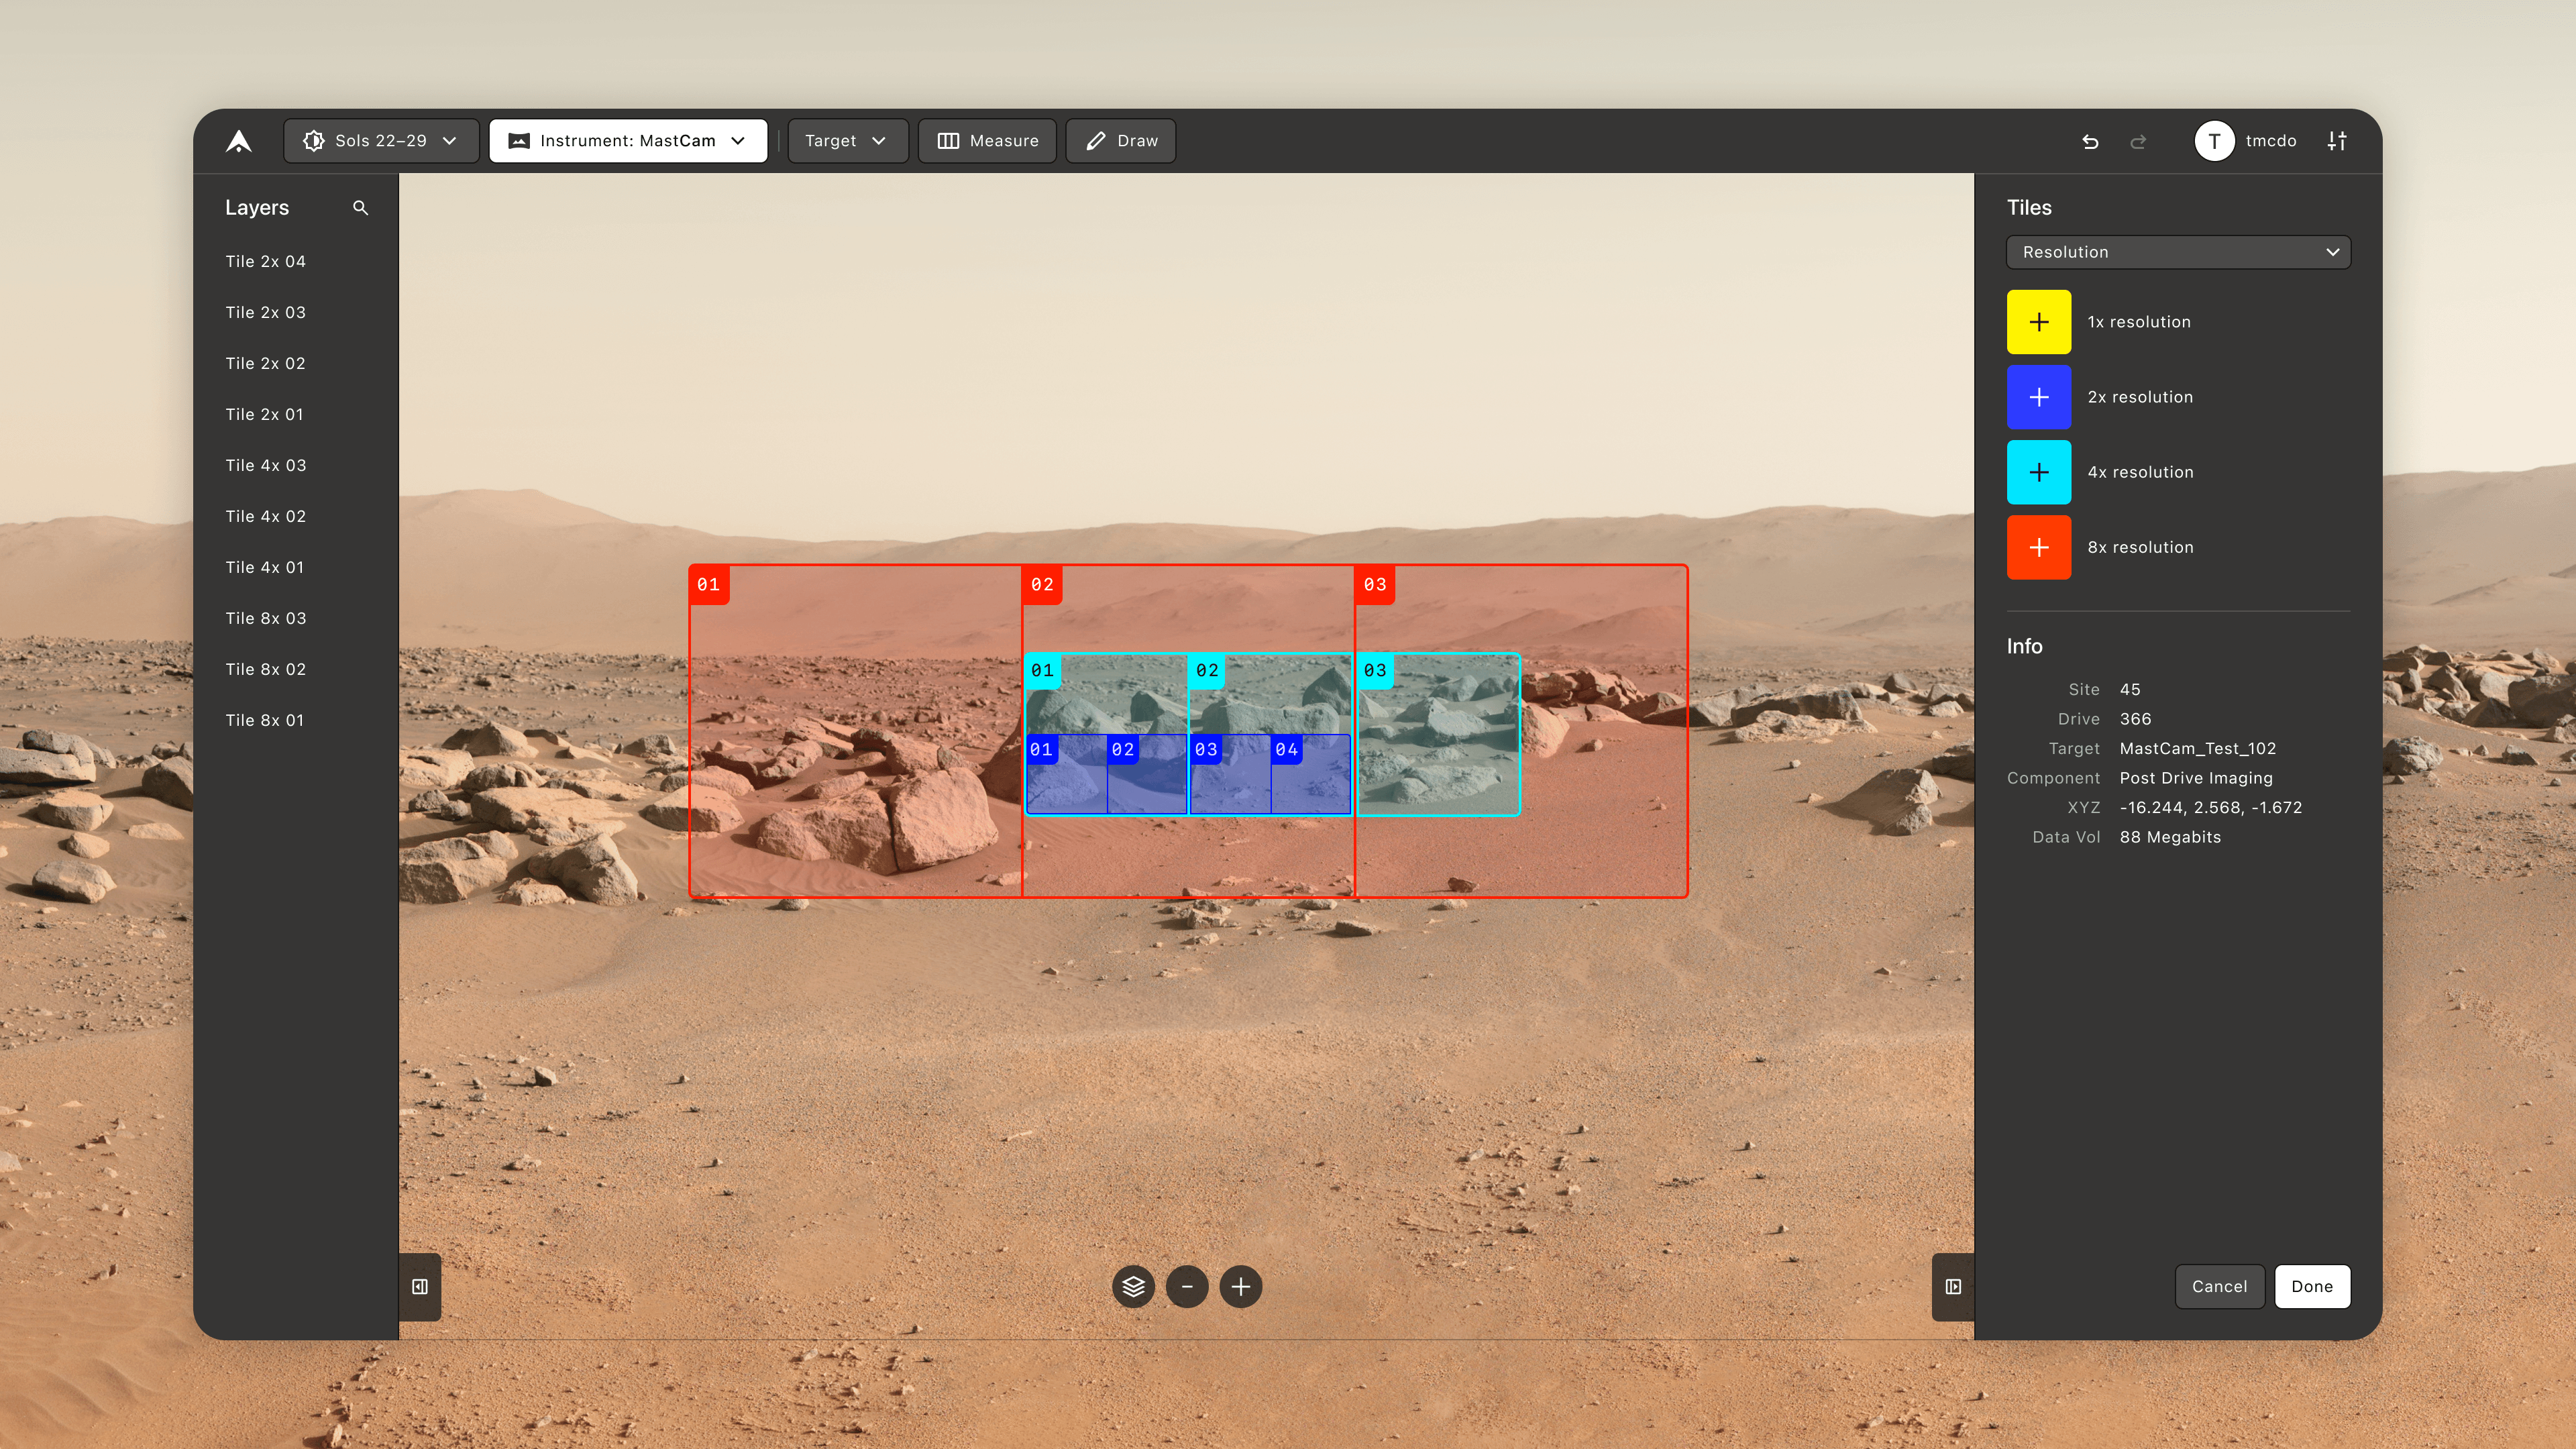Open the Target dropdown menu

[x=847, y=141]
